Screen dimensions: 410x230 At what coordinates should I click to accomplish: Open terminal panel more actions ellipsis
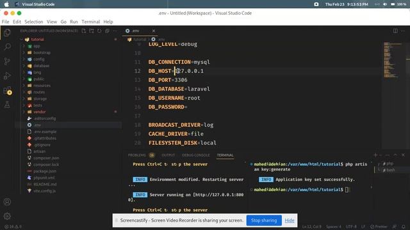point(388,155)
